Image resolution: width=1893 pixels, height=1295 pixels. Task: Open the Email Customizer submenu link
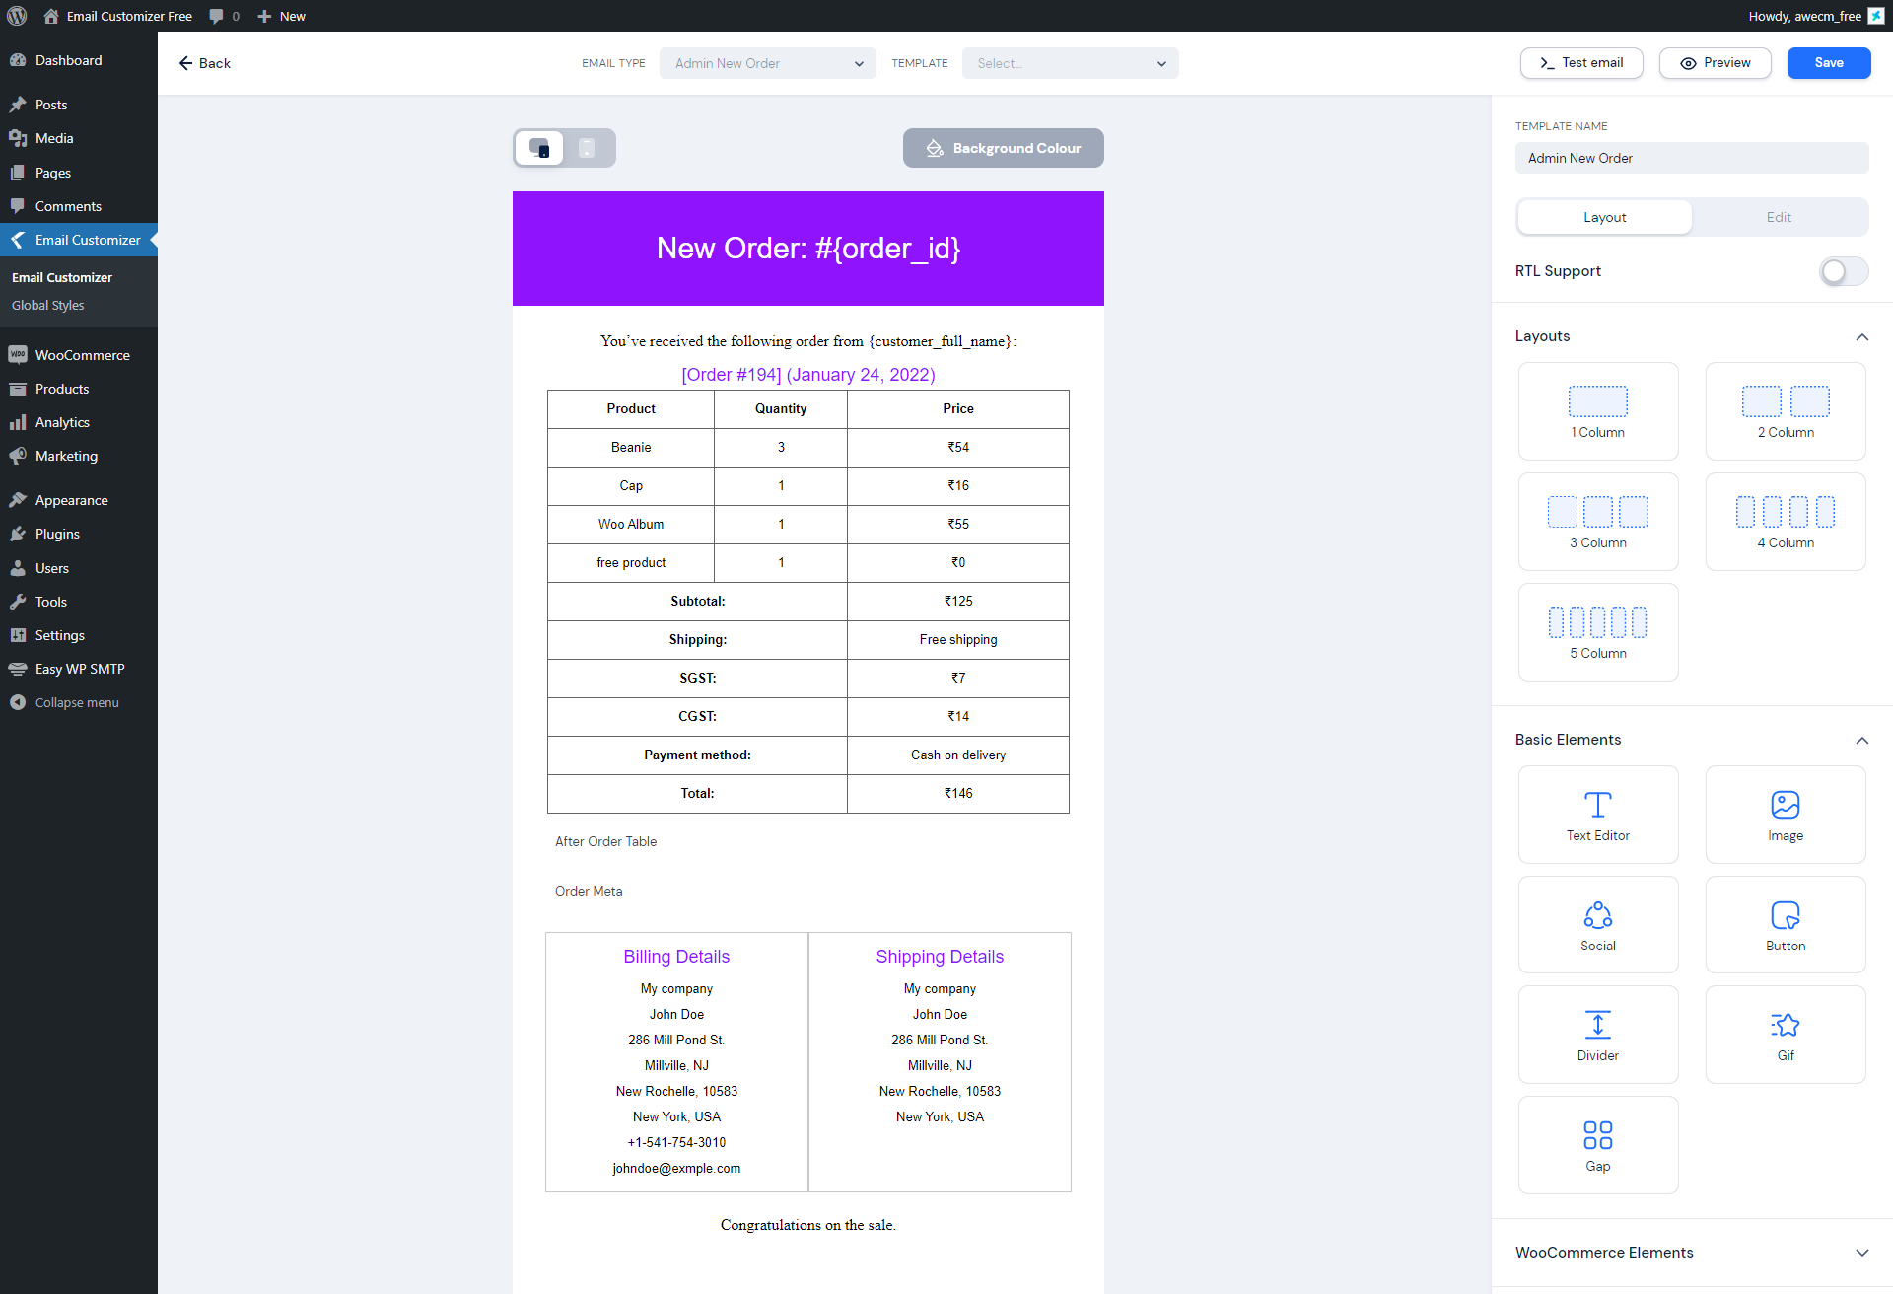[x=62, y=277]
